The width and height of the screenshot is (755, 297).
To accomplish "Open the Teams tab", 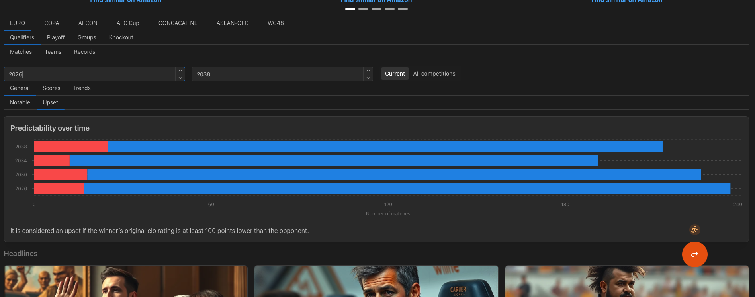I will [x=53, y=52].
